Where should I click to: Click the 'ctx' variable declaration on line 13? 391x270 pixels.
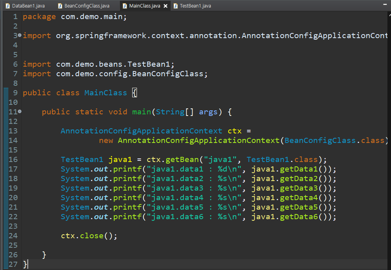pos(235,131)
